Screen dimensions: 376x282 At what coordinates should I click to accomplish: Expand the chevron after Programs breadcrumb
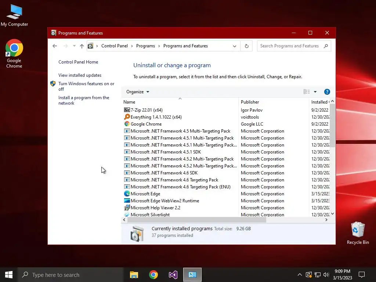159,46
